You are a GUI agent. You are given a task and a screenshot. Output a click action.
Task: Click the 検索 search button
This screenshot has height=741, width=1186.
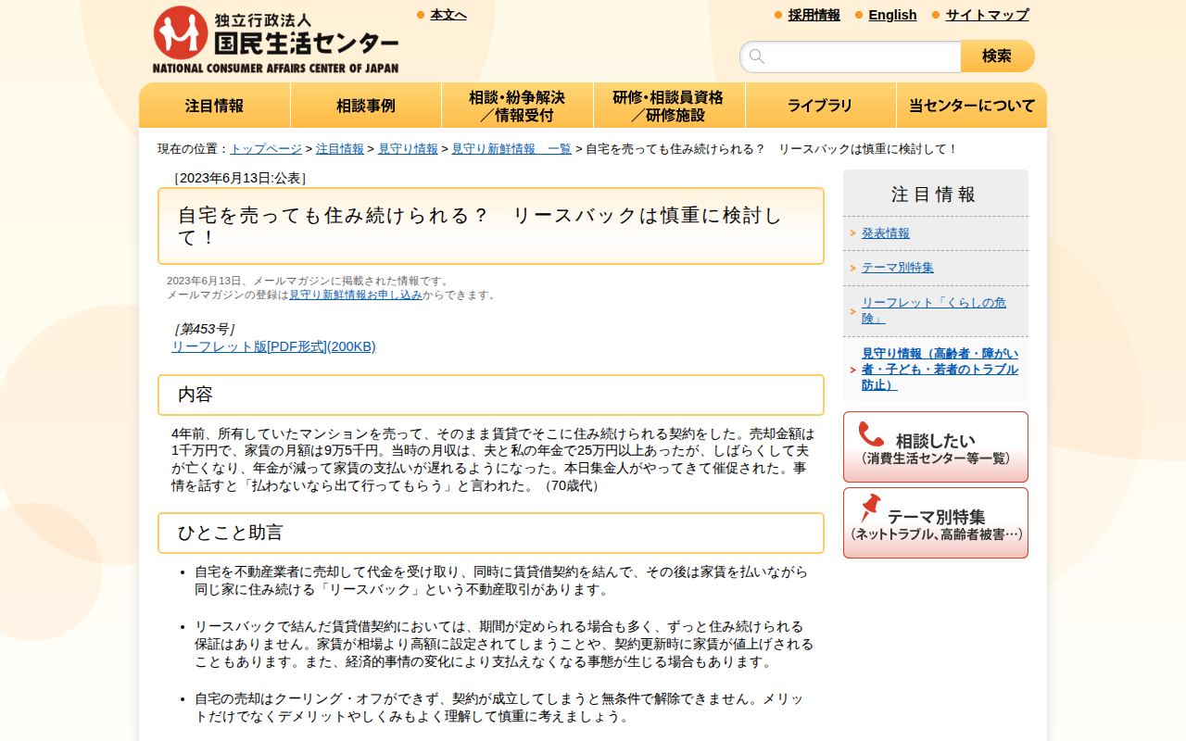click(997, 57)
